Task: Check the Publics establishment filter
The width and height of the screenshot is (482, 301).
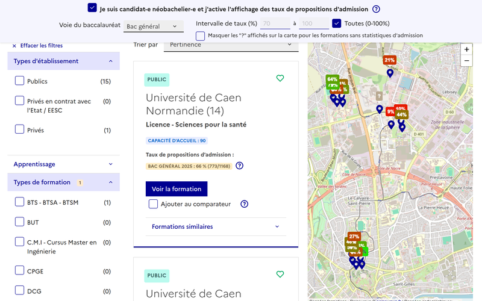Action: coord(20,81)
